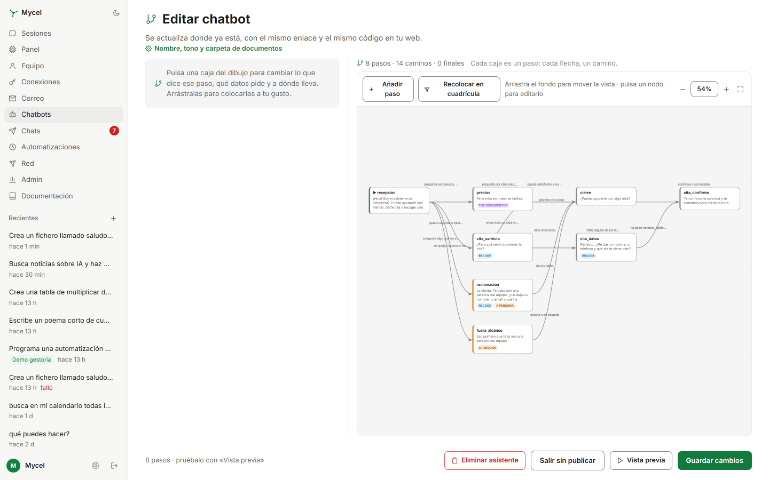Viewport: 769px width, 480px height.
Task: Click Guardar cambios green button
Action: coord(715,460)
